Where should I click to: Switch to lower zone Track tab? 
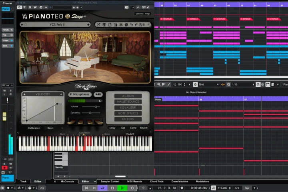point(23,182)
